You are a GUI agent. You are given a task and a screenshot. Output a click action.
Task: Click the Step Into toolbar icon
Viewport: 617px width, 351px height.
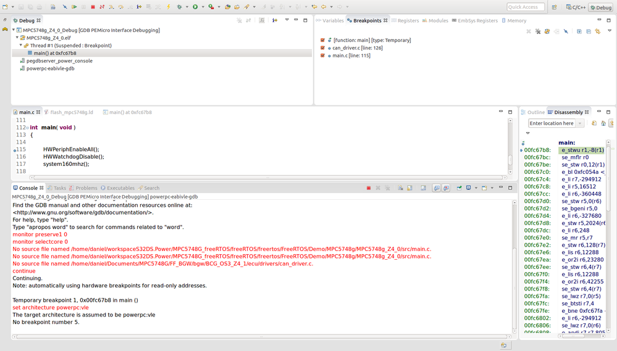click(x=111, y=7)
